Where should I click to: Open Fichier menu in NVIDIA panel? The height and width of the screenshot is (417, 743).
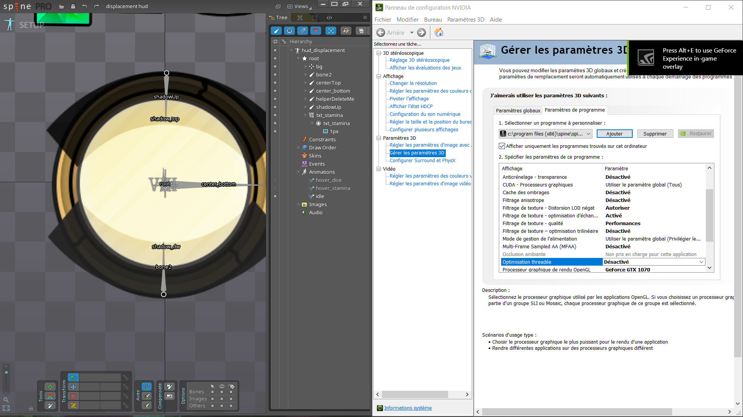[383, 20]
